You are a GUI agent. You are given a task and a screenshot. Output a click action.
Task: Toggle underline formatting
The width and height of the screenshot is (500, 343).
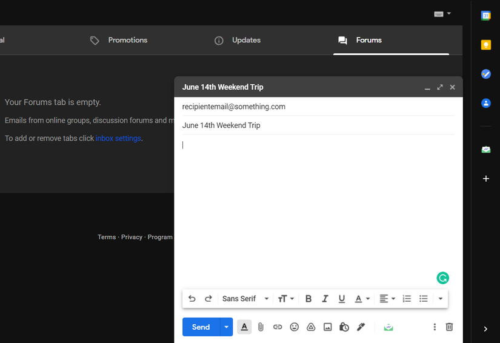(x=342, y=299)
